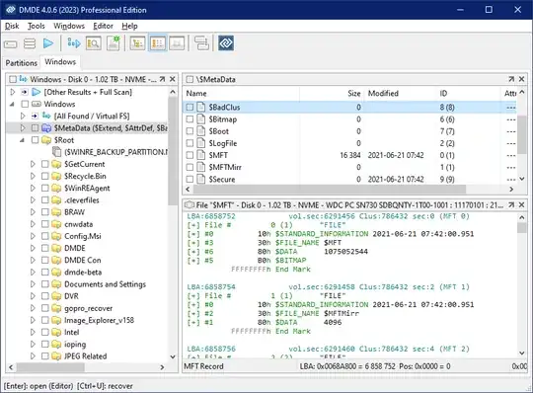Open the Windows menu
Image resolution: width=533 pixels, height=393 pixels.
coord(69,26)
